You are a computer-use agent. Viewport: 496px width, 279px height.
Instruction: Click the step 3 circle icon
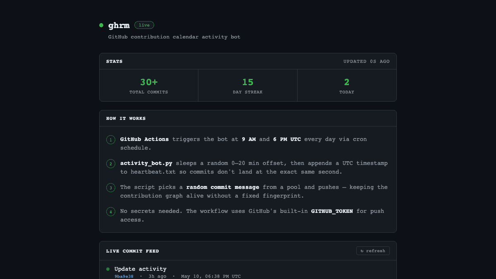click(111, 188)
